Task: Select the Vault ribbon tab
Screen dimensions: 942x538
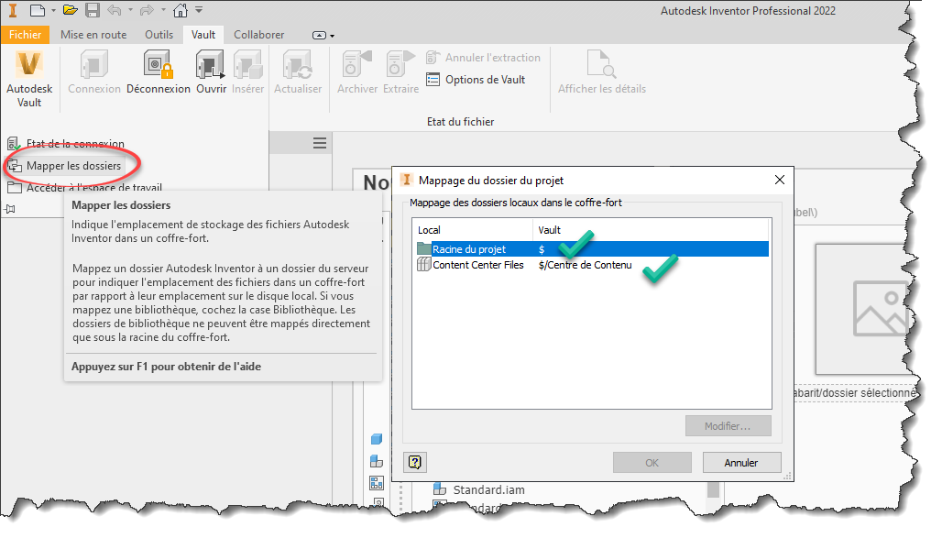Action: coord(203,35)
